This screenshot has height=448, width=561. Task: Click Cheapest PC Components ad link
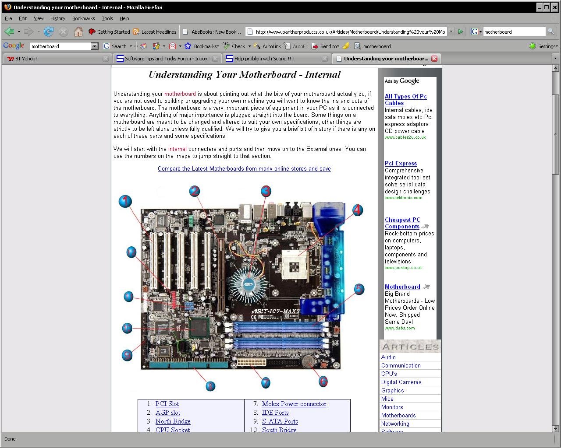point(402,223)
